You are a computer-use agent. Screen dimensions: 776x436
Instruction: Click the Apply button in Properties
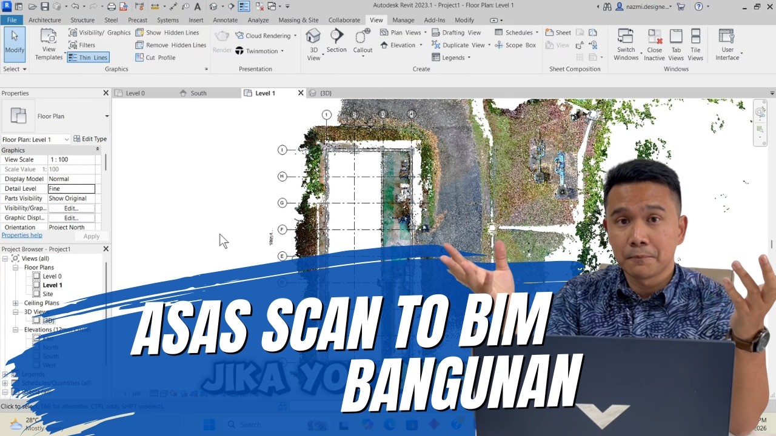tap(92, 236)
